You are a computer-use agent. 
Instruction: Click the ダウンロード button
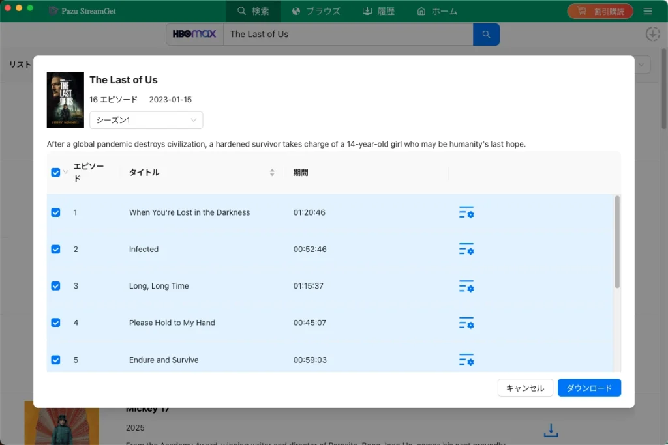click(x=589, y=388)
